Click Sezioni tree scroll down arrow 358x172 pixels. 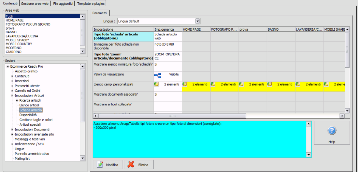click(x=83, y=158)
